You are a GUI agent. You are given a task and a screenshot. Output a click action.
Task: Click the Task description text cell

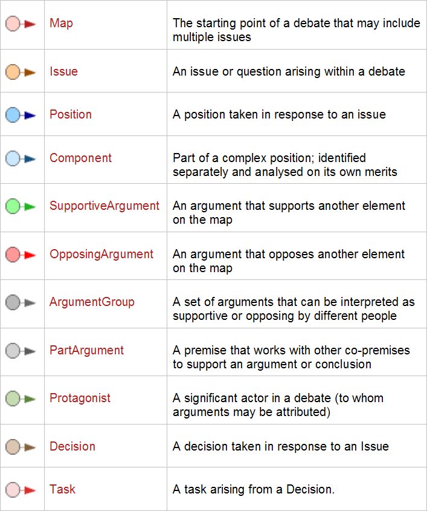pyautogui.click(x=297, y=489)
